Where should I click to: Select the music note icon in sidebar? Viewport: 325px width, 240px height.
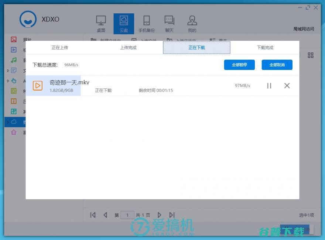14,60
